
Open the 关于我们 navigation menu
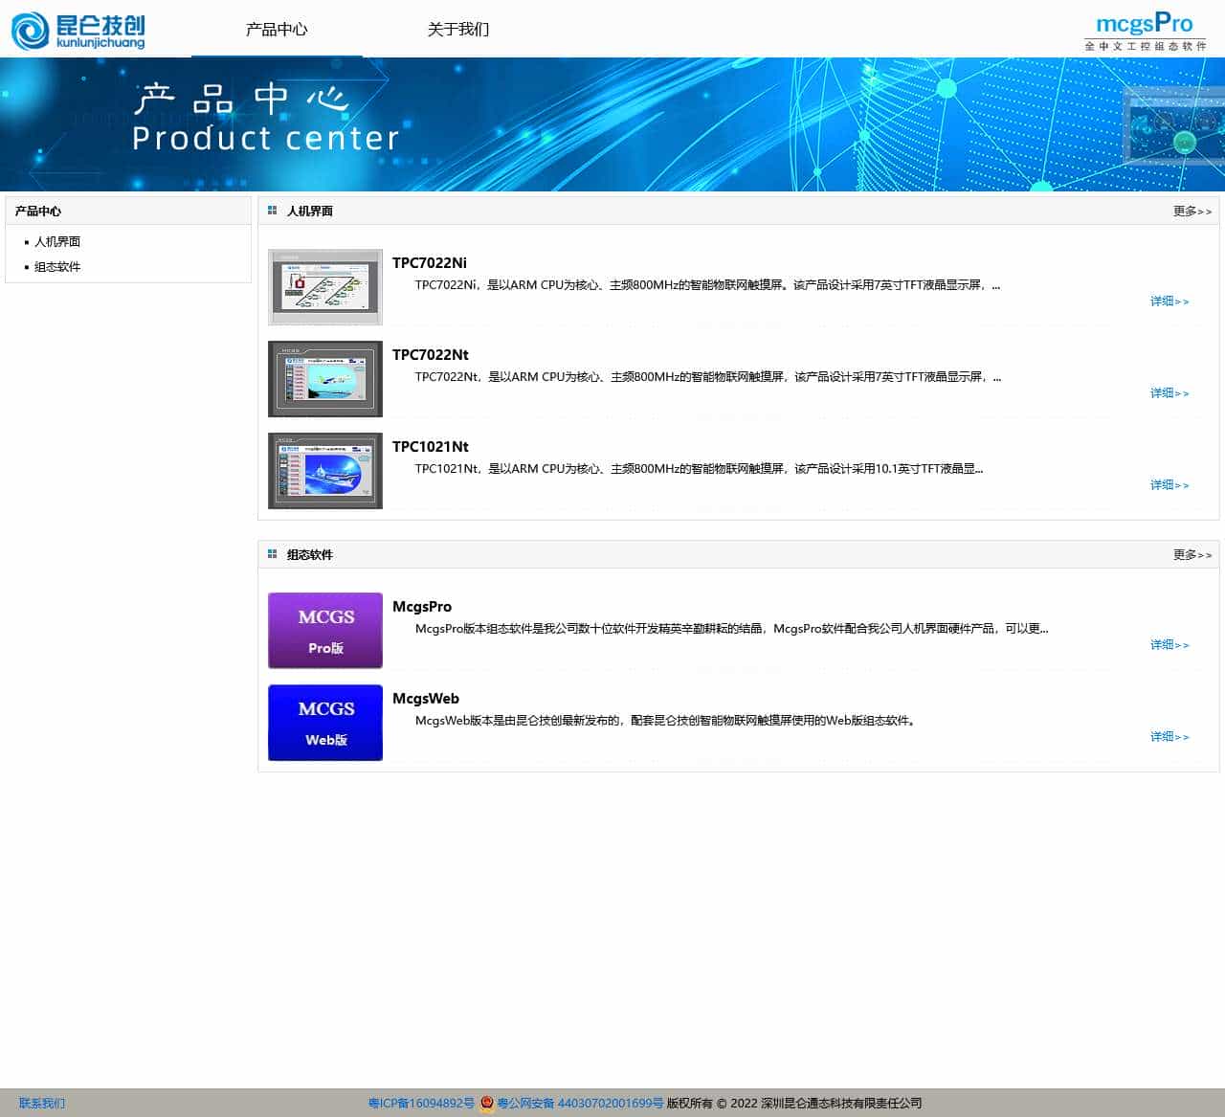[457, 30]
